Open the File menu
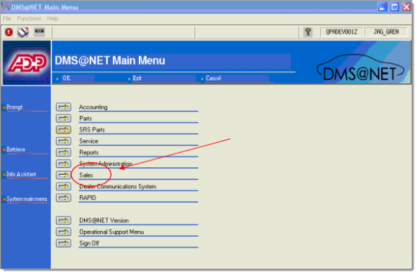 tap(7, 19)
